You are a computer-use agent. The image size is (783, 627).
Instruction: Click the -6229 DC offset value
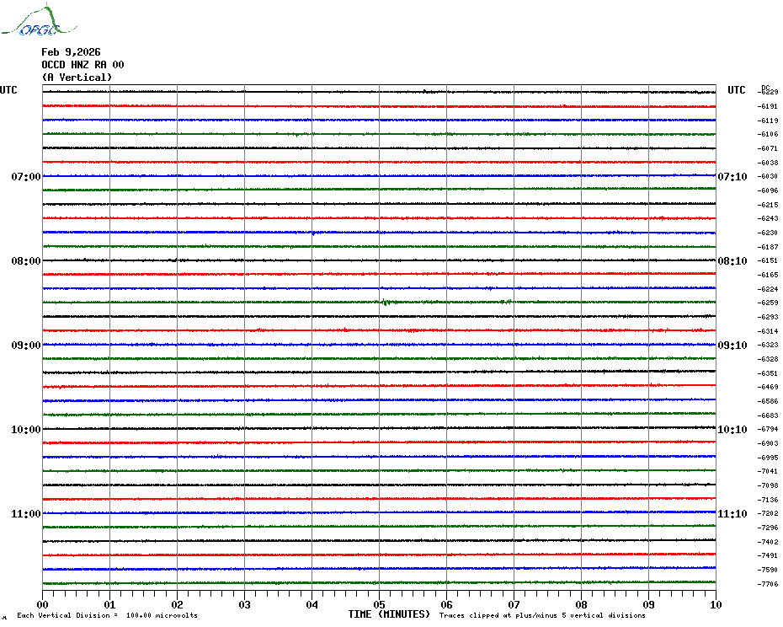769,92
